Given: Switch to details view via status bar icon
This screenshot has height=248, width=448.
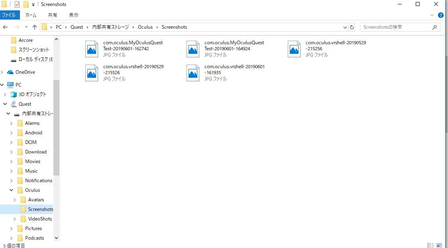Looking at the screenshot, I should 430,245.
